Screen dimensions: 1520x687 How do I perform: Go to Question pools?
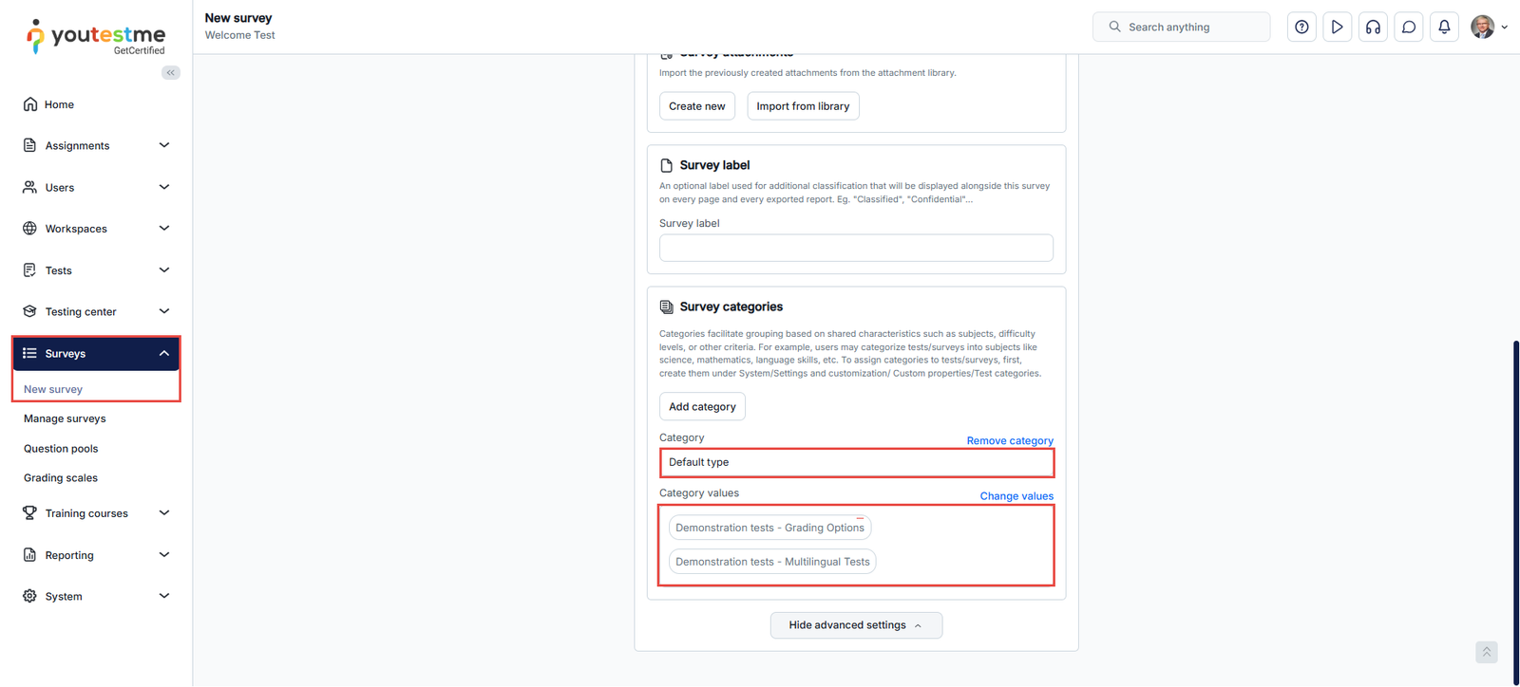[61, 449]
